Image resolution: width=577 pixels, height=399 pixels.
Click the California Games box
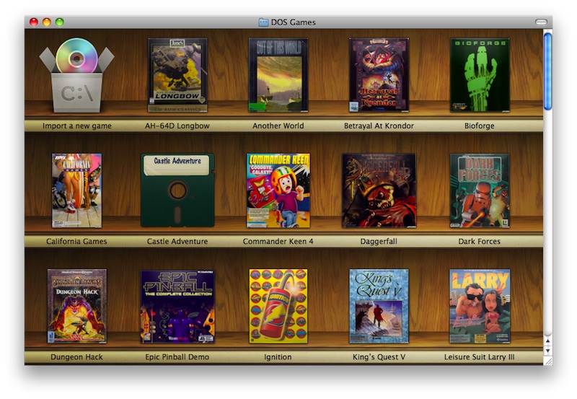coord(76,190)
